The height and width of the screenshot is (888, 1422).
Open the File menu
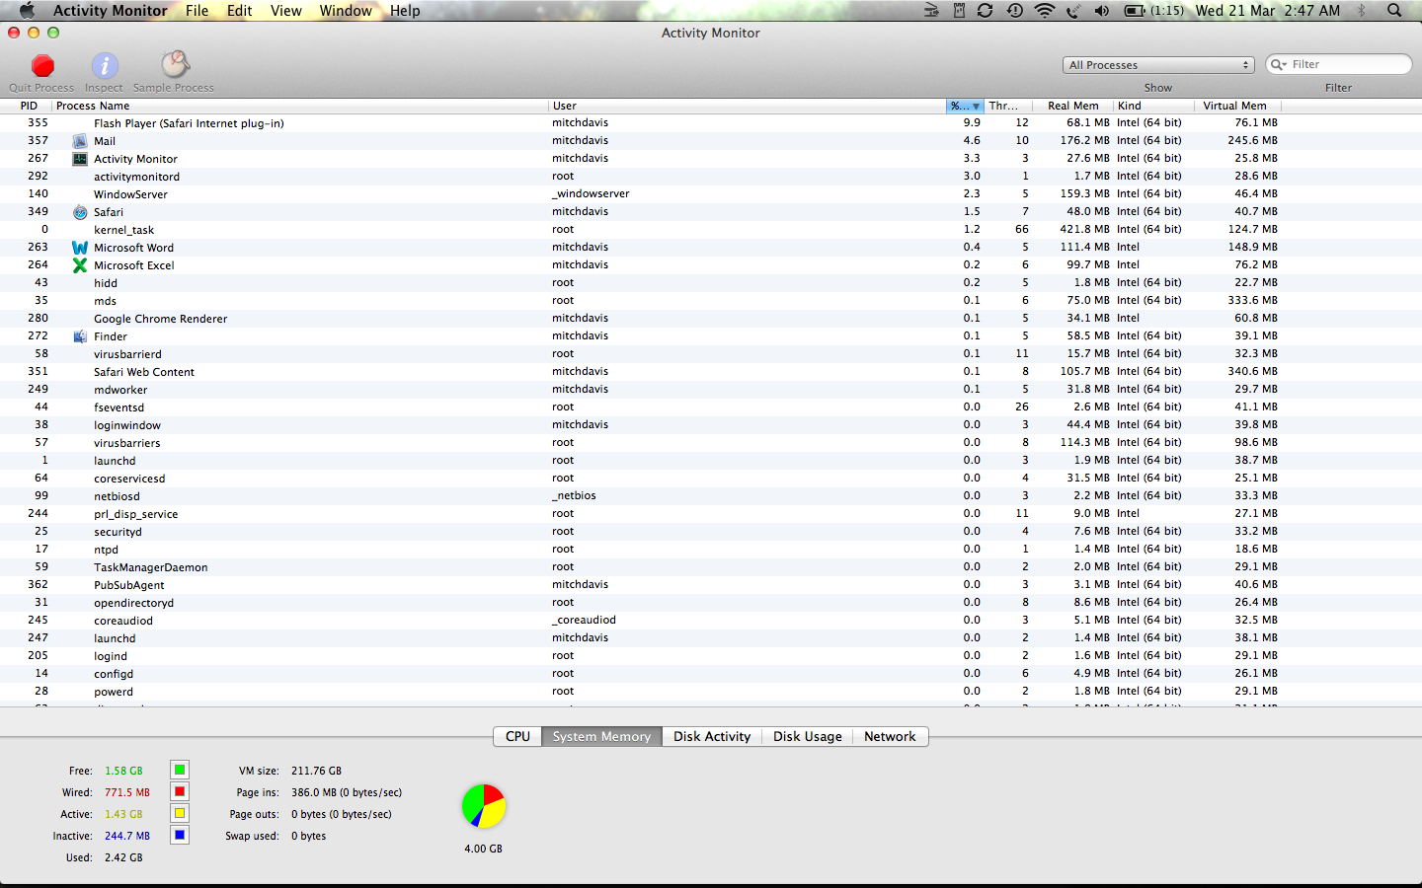click(x=197, y=10)
